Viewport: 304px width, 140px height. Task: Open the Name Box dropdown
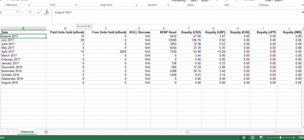17,12
